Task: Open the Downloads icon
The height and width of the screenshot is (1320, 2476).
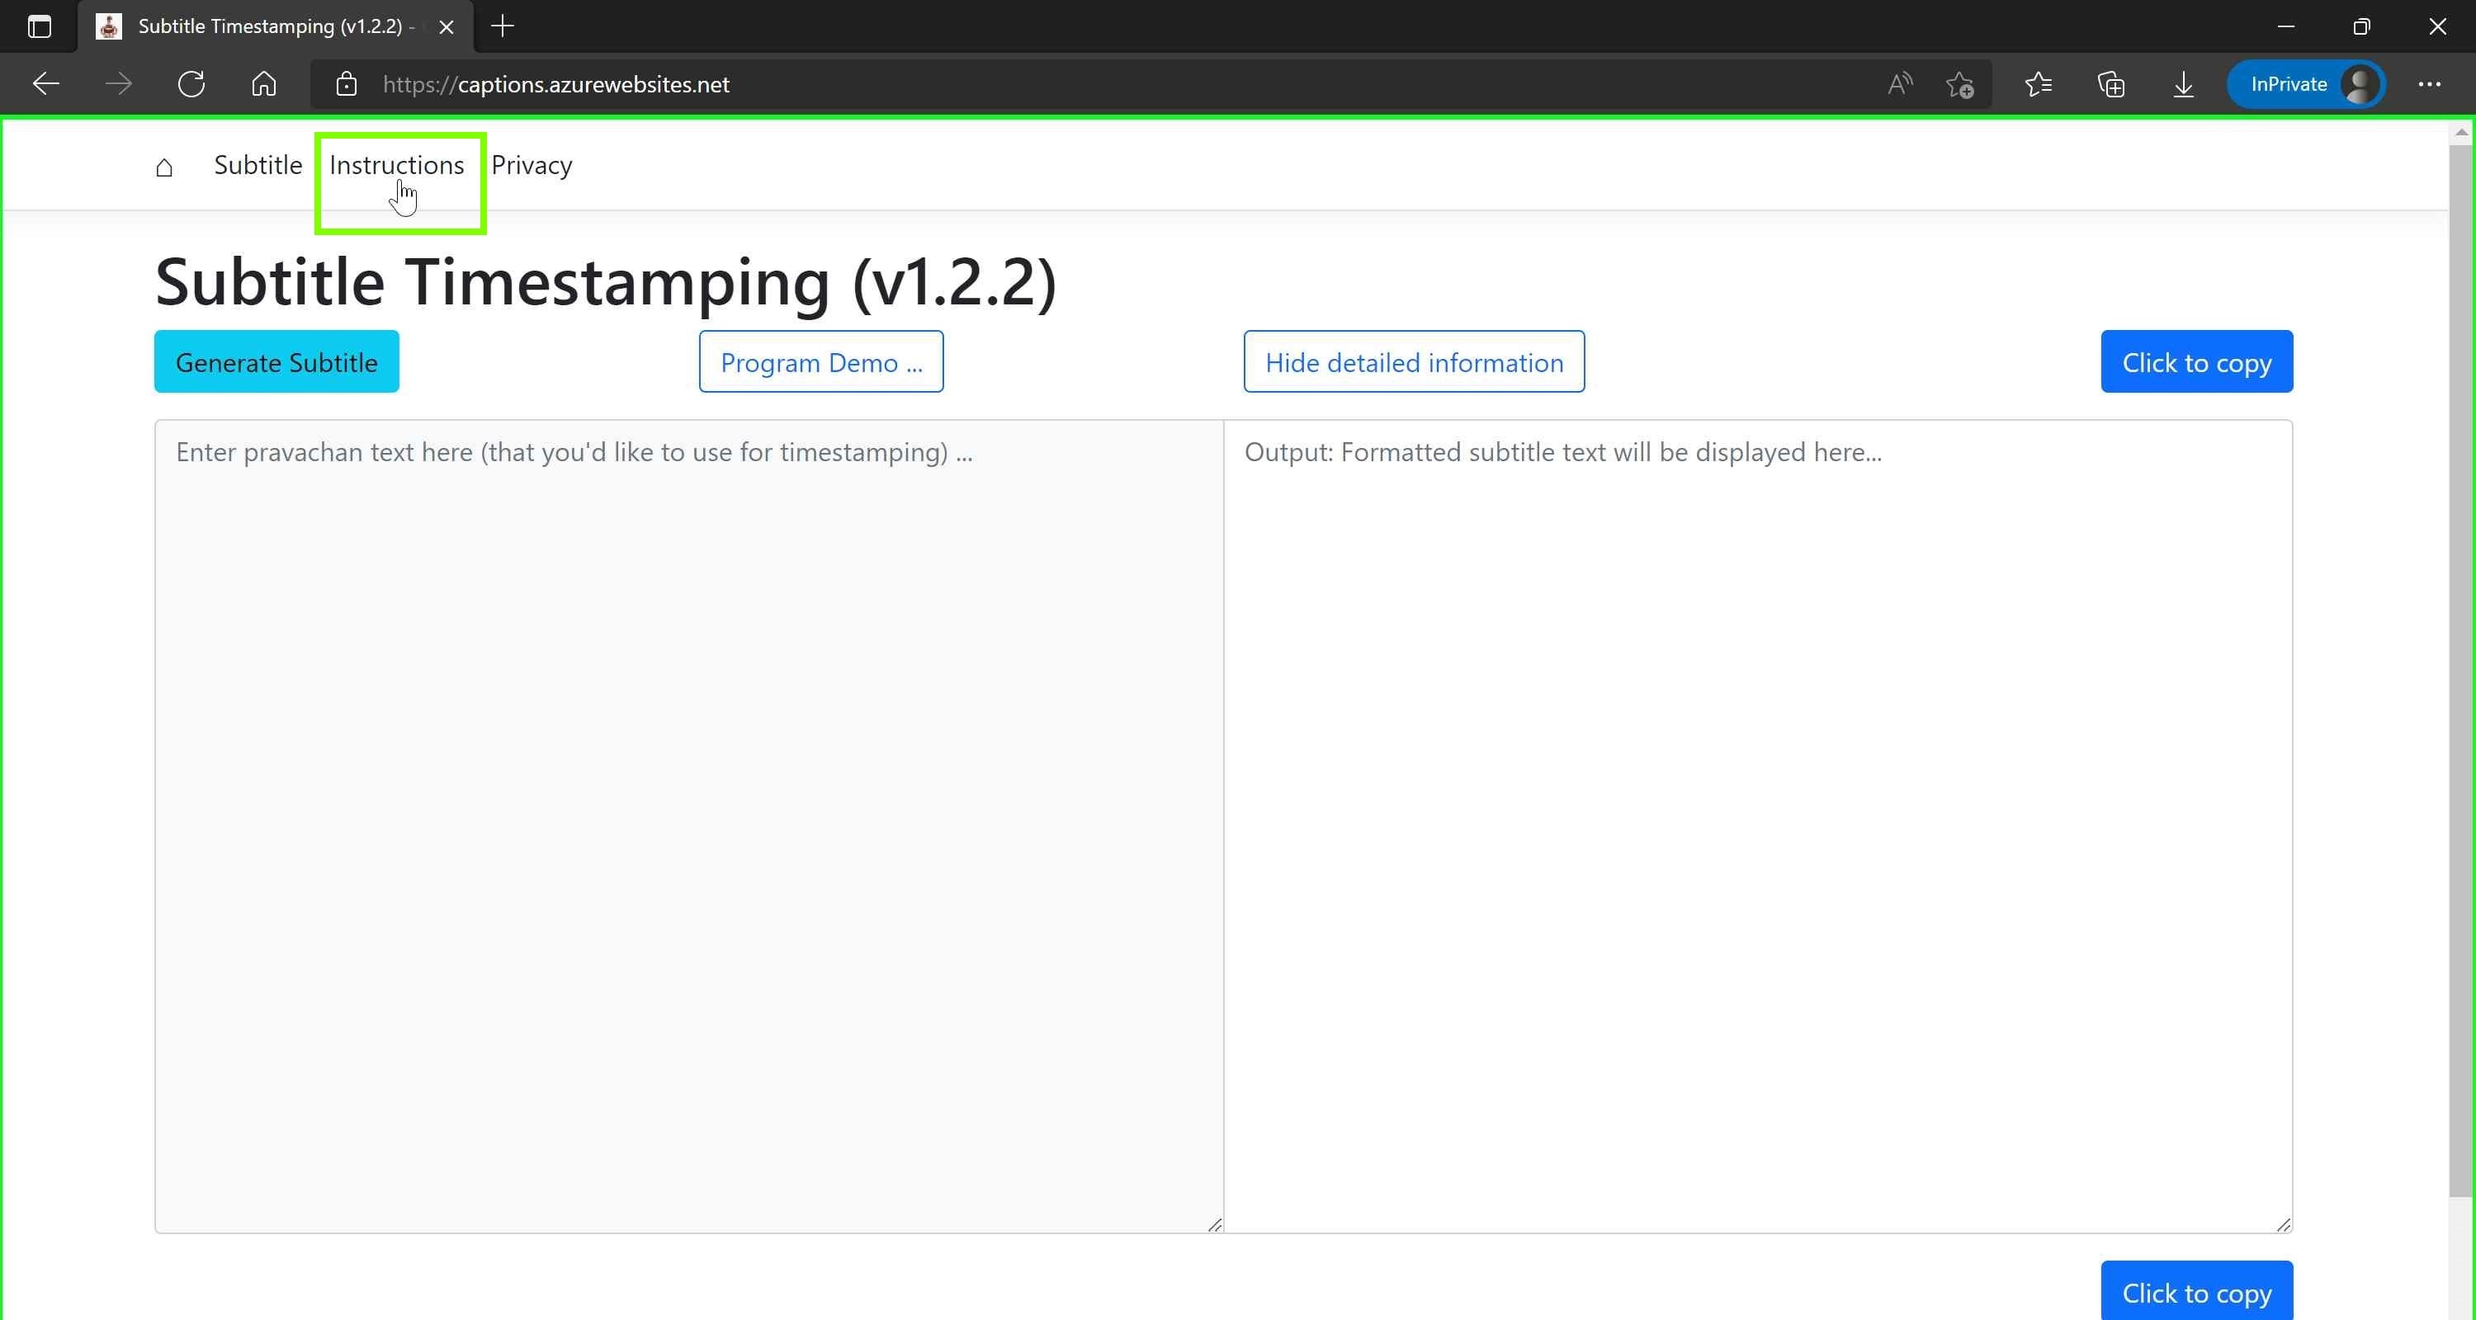Action: click(2183, 84)
